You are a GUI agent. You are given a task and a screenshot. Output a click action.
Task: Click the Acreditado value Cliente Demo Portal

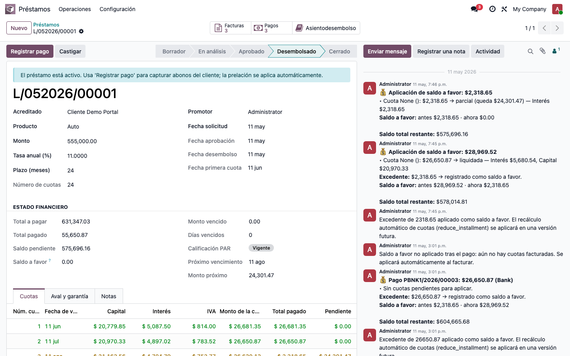tap(93, 112)
